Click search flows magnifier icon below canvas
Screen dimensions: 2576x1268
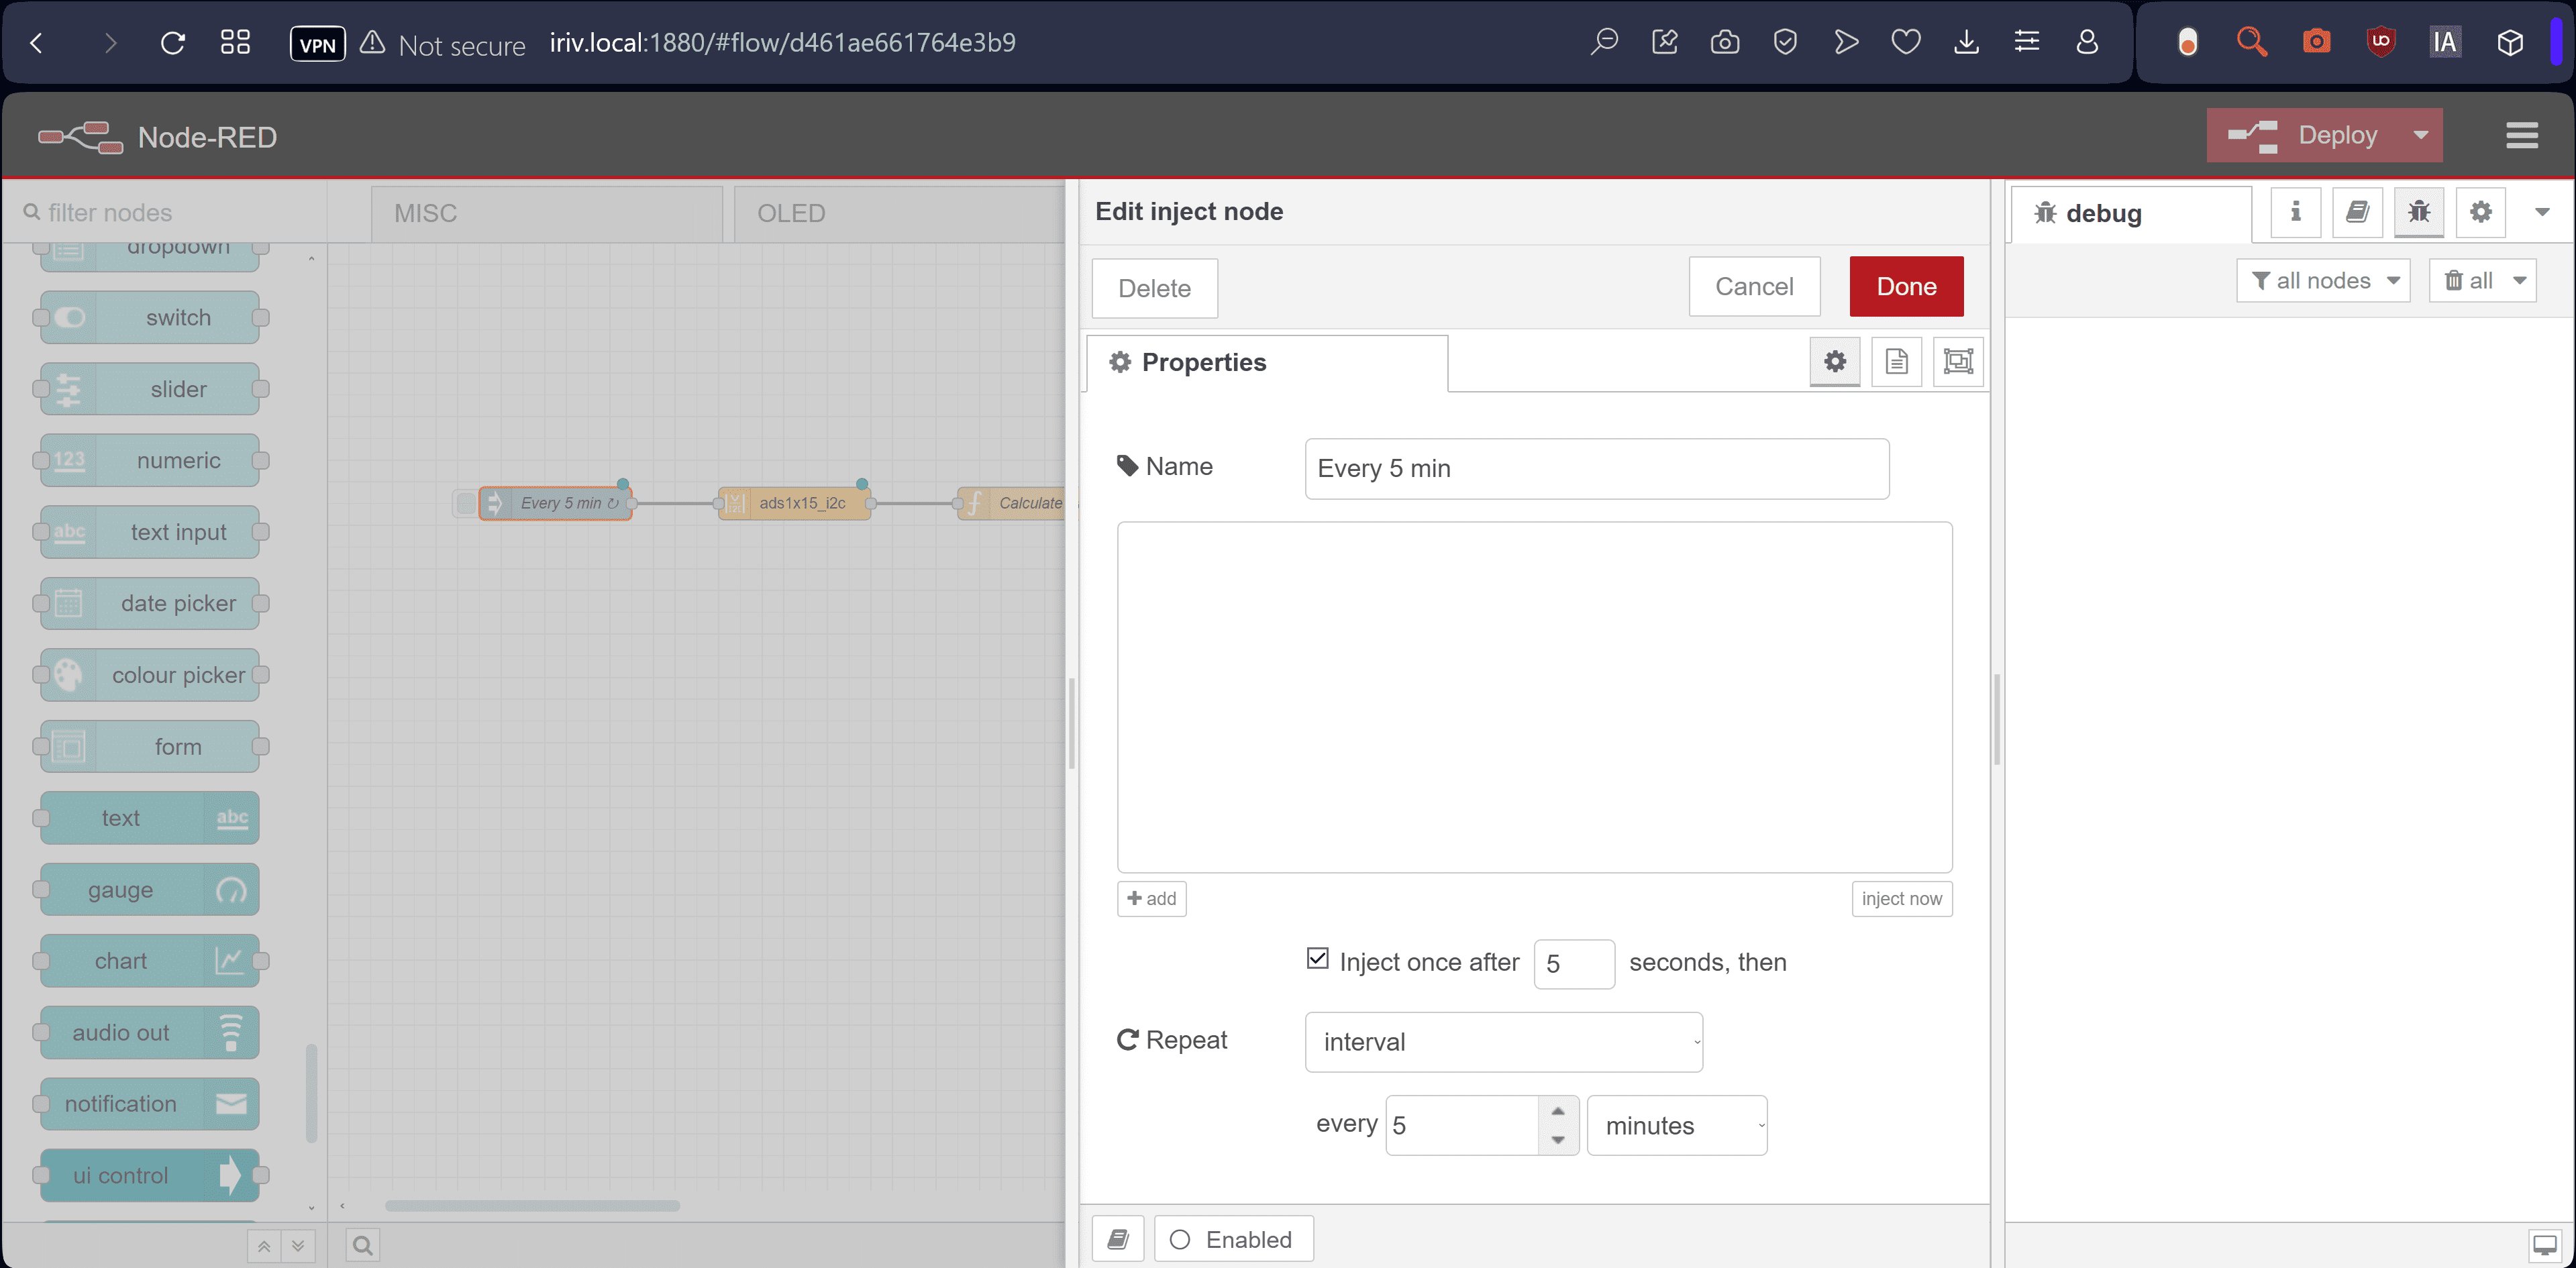362,1245
